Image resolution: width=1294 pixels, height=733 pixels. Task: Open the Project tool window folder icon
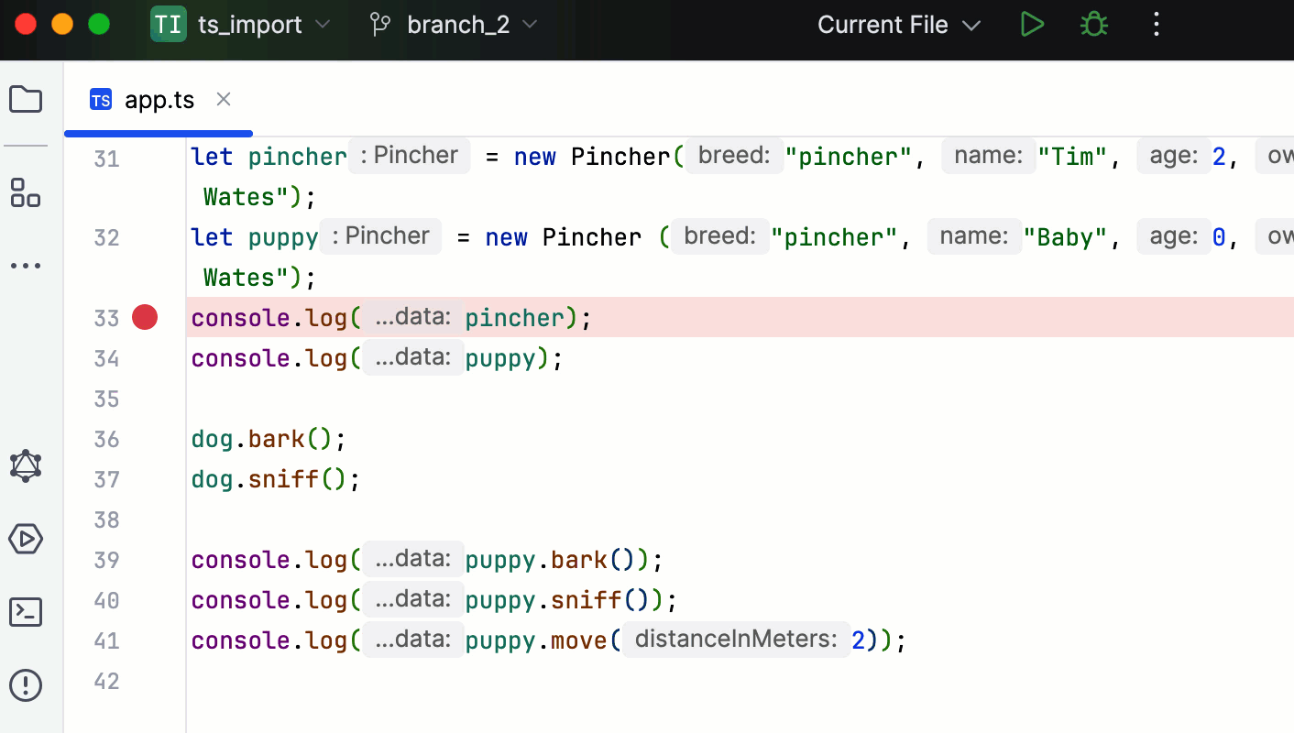pyautogui.click(x=26, y=99)
